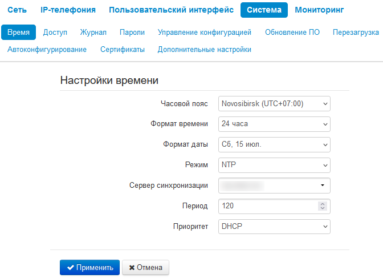Click the Период stepper arrows
Screen dimensions: 383x278
click(x=323, y=206)
